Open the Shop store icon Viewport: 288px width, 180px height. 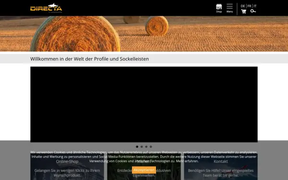pyautogui.click(x=219, y=8)
